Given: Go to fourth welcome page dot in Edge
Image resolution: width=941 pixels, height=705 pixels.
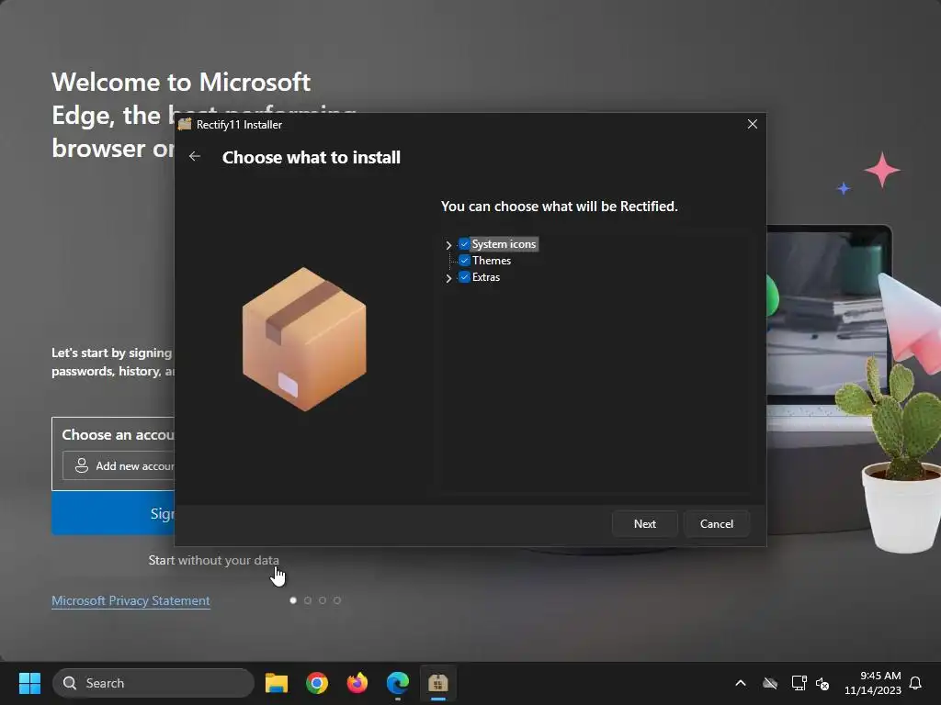Looking at the screenshot, I should click(x=337, y=600).
